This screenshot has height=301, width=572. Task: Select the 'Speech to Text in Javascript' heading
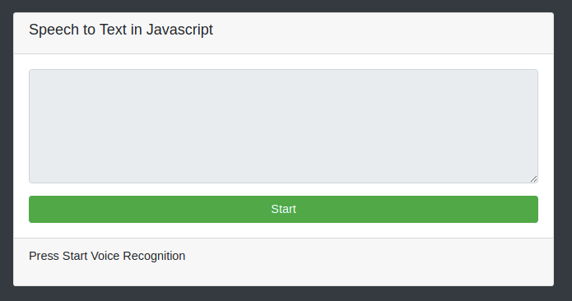pyautogui.click(x=121, y=30)
